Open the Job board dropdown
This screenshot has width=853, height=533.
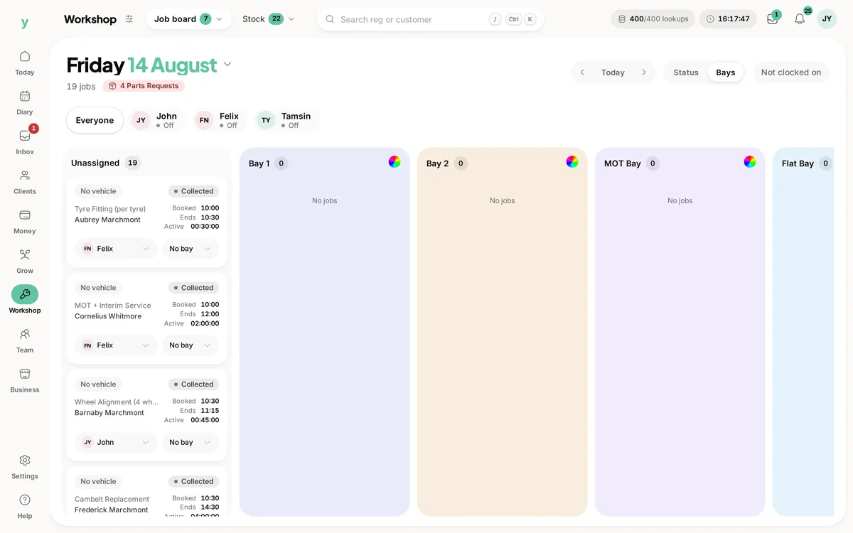(188, 19)
